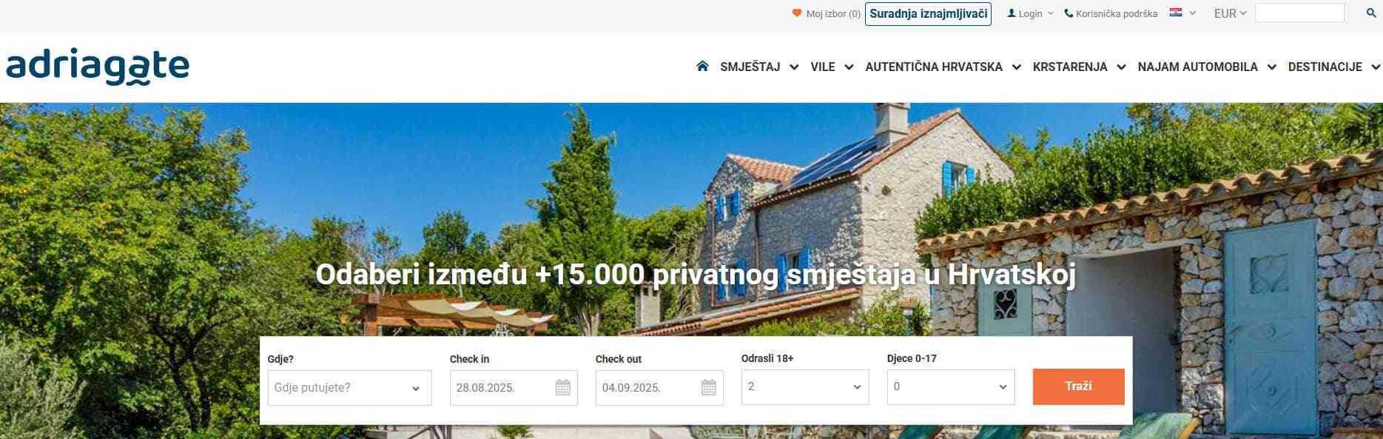The image size is (1383, 439).
Task: Go to adriagate logo homepage
Action: click(98, 67)
